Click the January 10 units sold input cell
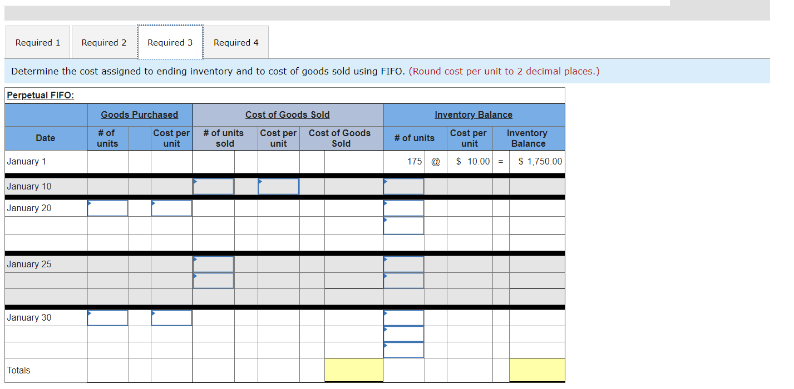The image size is (794, 389). point(213,186)
